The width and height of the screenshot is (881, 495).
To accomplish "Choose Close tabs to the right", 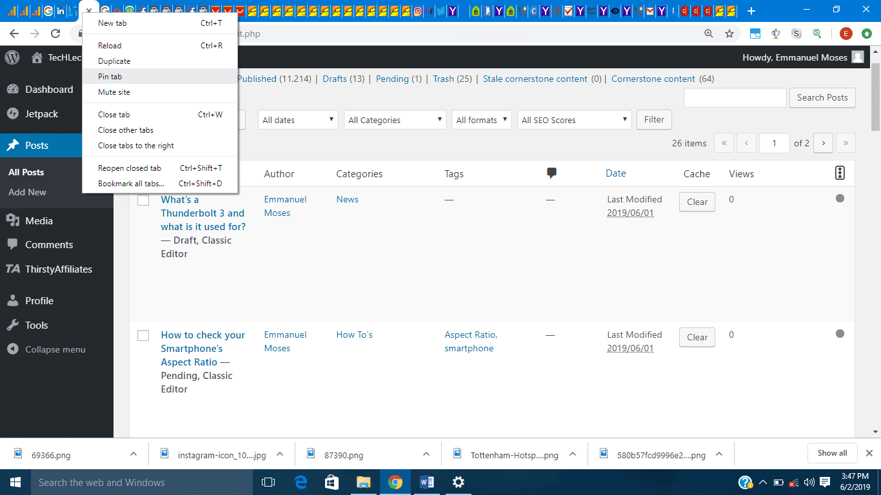I will (x=160, y=146).
